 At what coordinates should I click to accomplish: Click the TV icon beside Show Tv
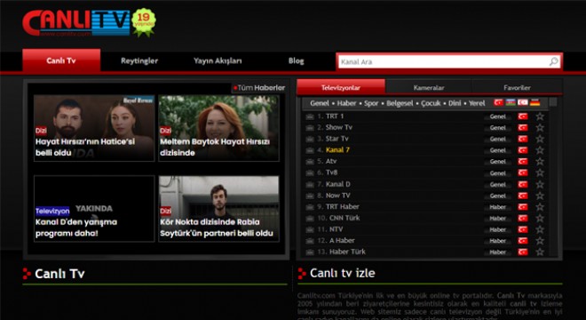click(x=310, y=128)
